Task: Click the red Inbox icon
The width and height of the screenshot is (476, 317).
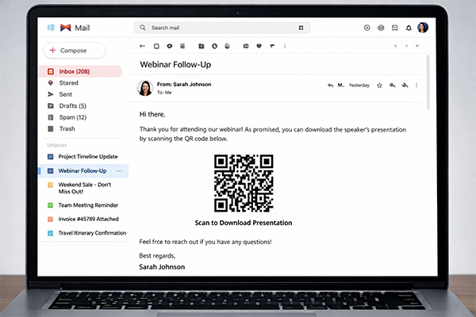Action: point(51,71)
